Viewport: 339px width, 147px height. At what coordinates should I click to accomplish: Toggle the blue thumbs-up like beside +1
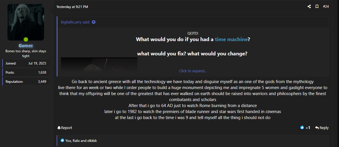302,128
